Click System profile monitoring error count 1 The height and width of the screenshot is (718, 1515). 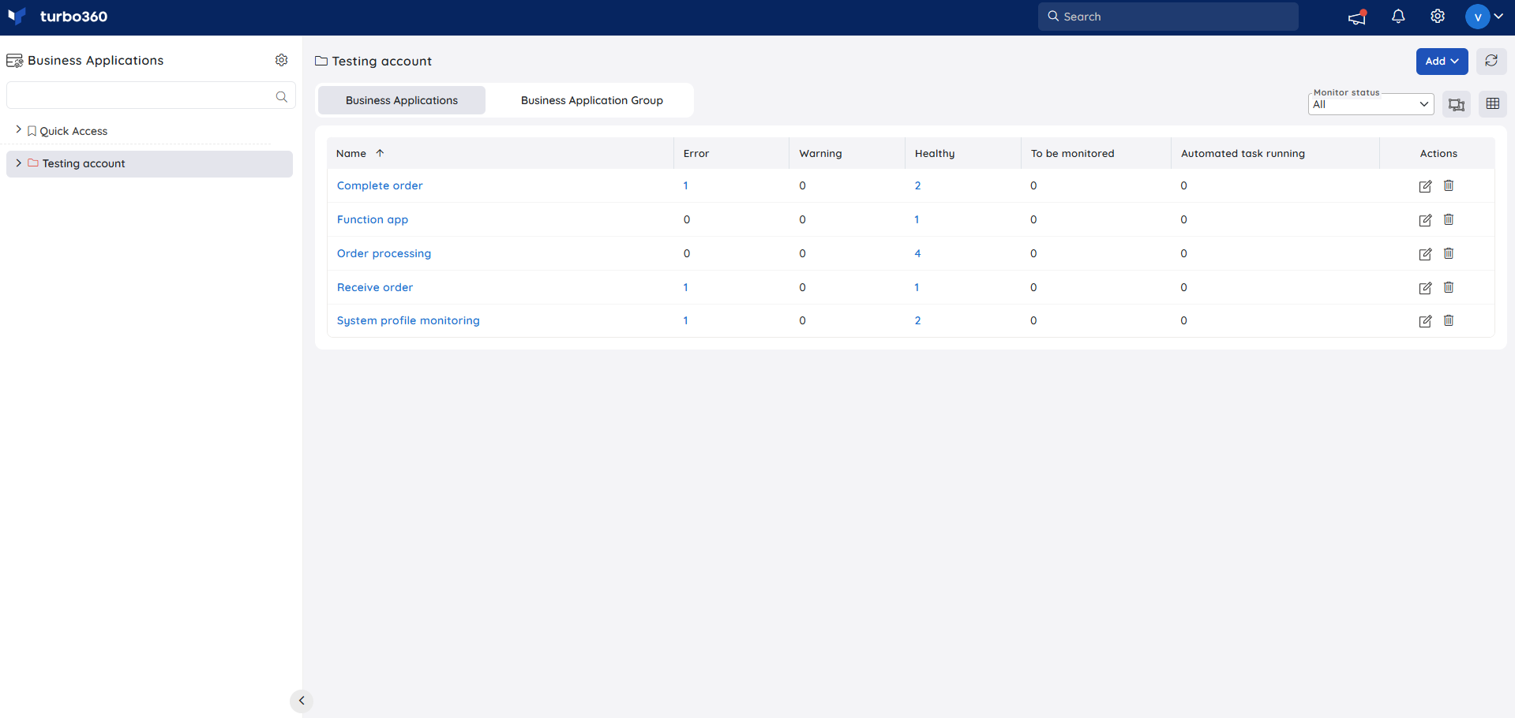coord(685,320)
